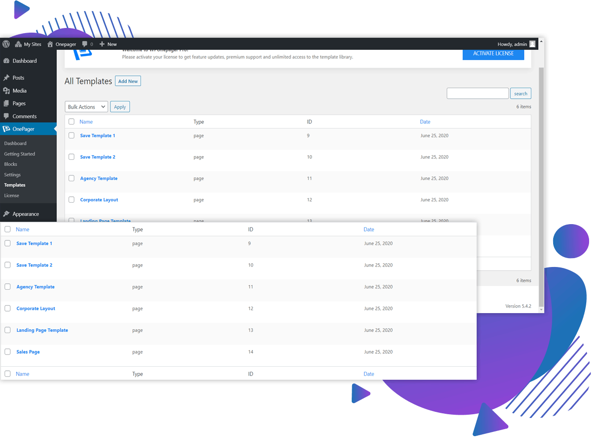Open the New content menu
The height and width of the screenshot is (438, 597).
(108, 44)
